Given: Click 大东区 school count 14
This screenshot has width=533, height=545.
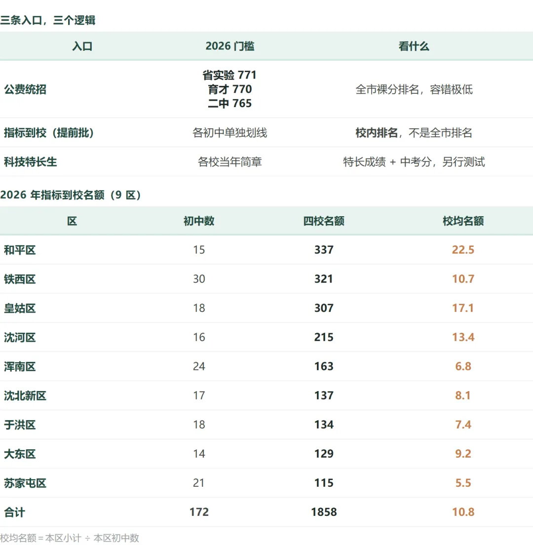Looking at the screenshot, I should click(x=199, y=454).
